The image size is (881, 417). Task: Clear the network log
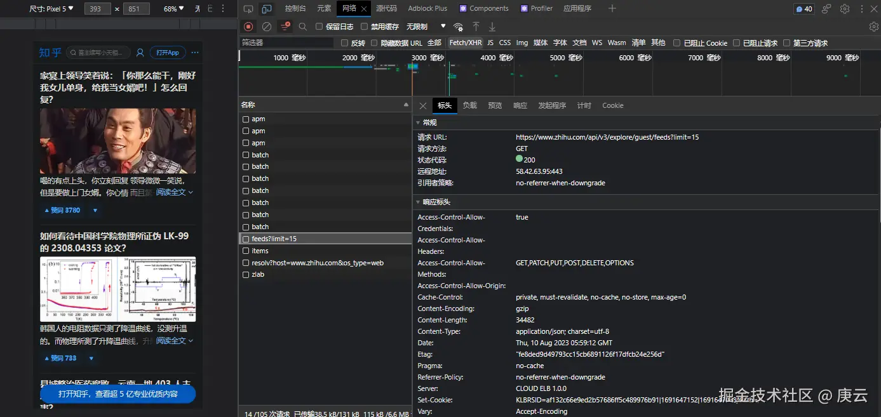pyautogui.click(x=267, y=27)
